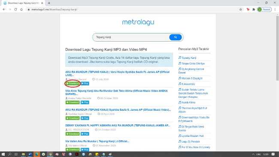Open the Windows Start menu

tap(3, 154)
